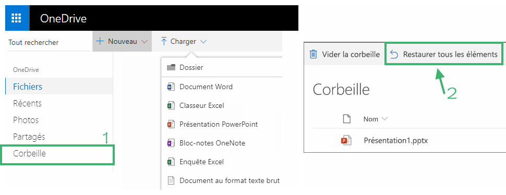Click the folder icon next to Dossier
506x195 pixels.
point(171,67)
